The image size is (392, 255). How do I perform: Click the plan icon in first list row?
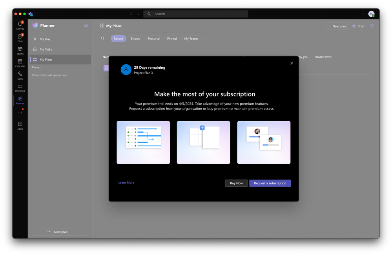(106, 68)
